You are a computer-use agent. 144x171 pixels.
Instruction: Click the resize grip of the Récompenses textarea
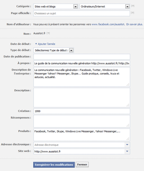(128, 125)
